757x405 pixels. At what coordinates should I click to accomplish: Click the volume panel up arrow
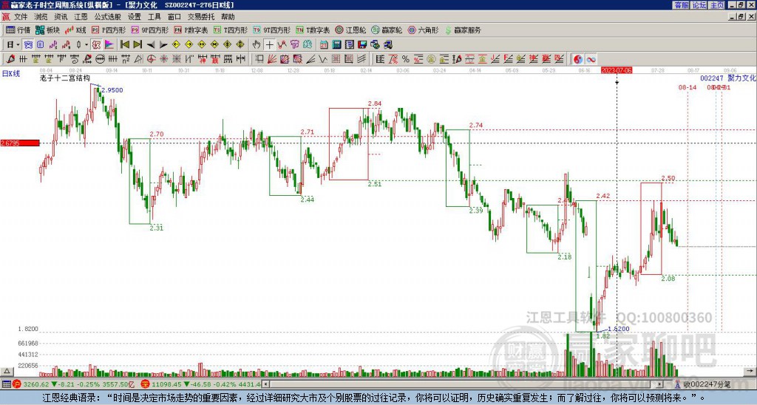6,371
